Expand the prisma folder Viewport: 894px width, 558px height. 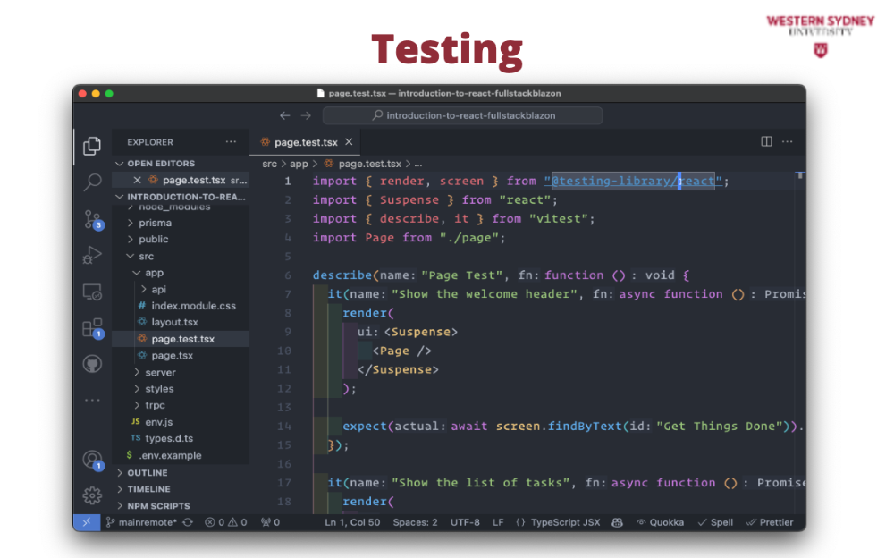click(x=155, y=223)
